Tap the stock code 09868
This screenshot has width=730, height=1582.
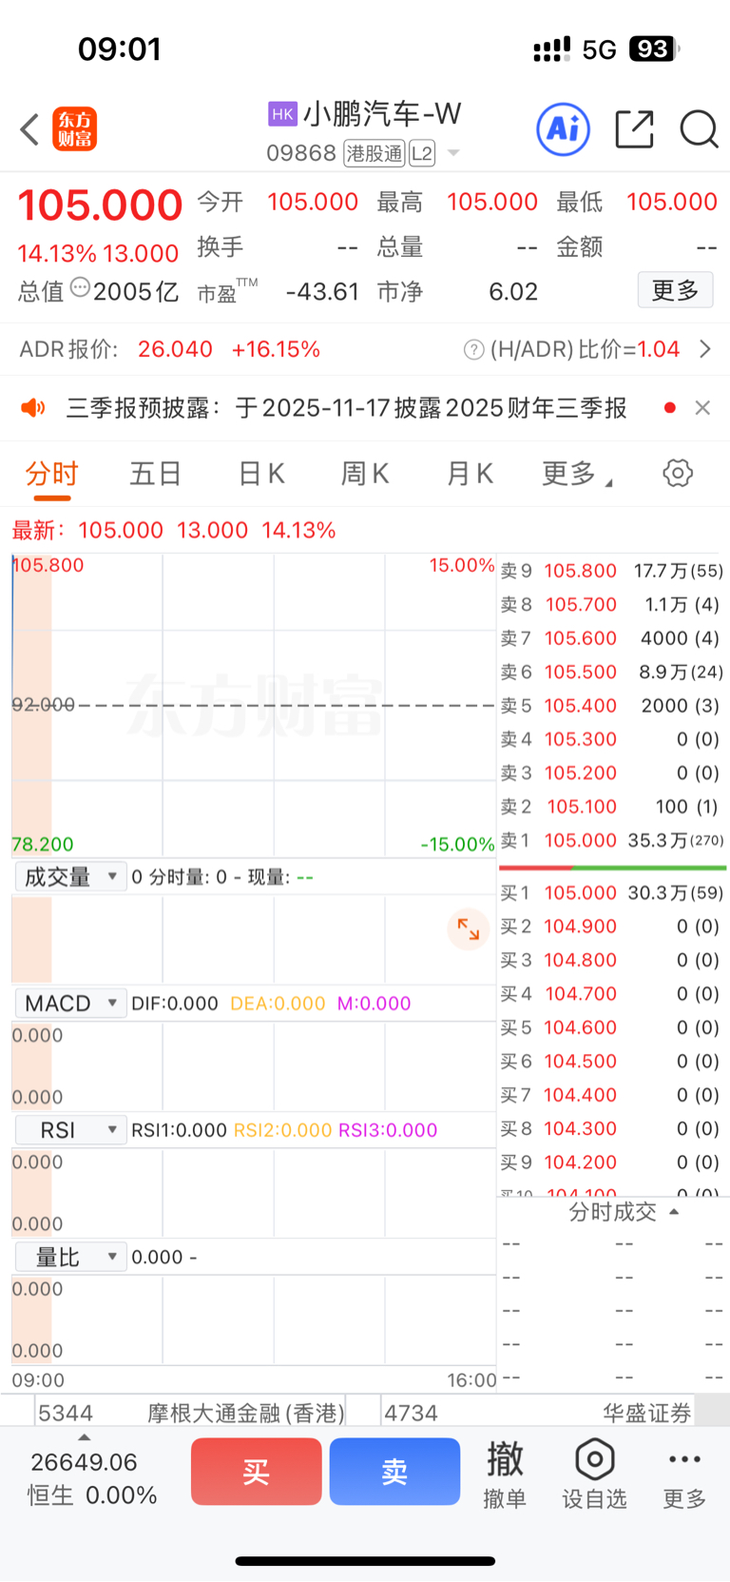(301, 153)
